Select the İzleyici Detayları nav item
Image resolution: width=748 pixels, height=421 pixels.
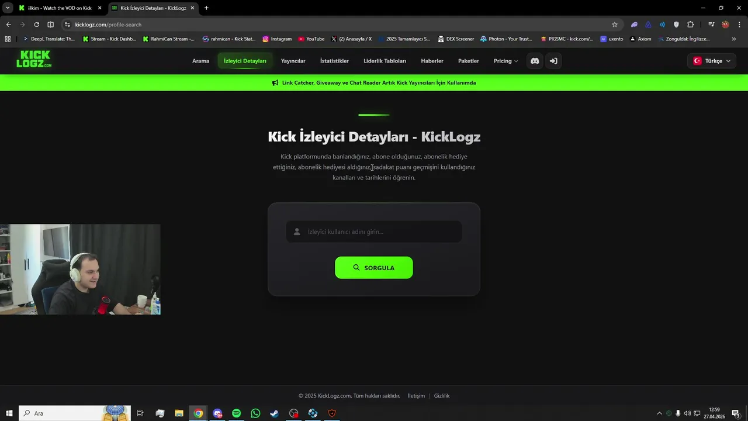click(245, 61)
